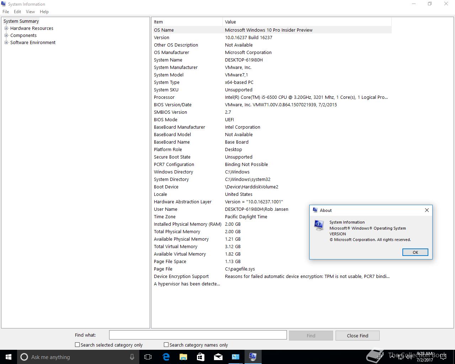Open the Mail app taskbar icon

tap(218, 357)
